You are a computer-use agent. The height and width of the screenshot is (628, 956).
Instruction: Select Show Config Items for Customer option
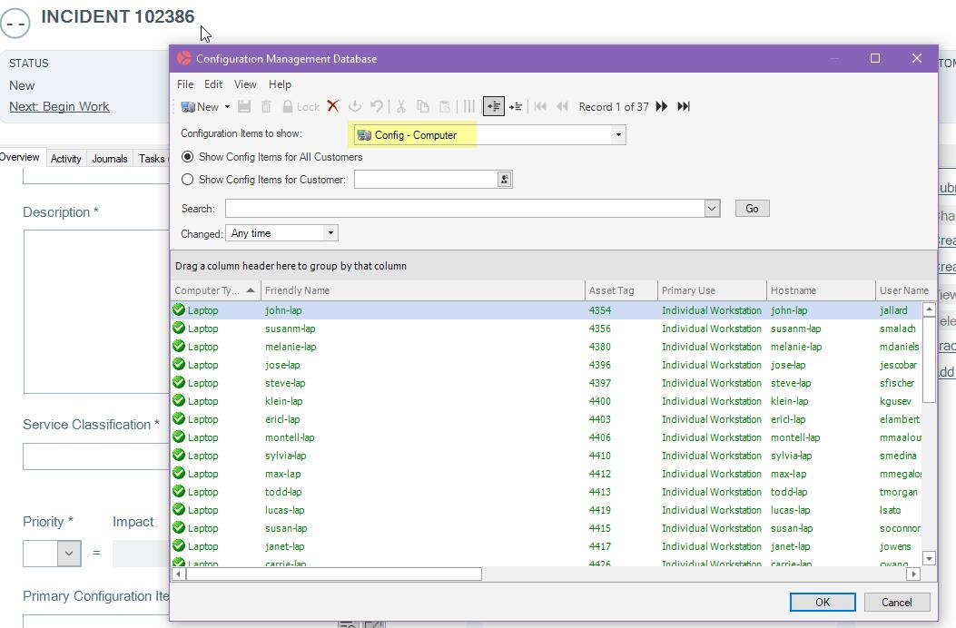point(188,180)
